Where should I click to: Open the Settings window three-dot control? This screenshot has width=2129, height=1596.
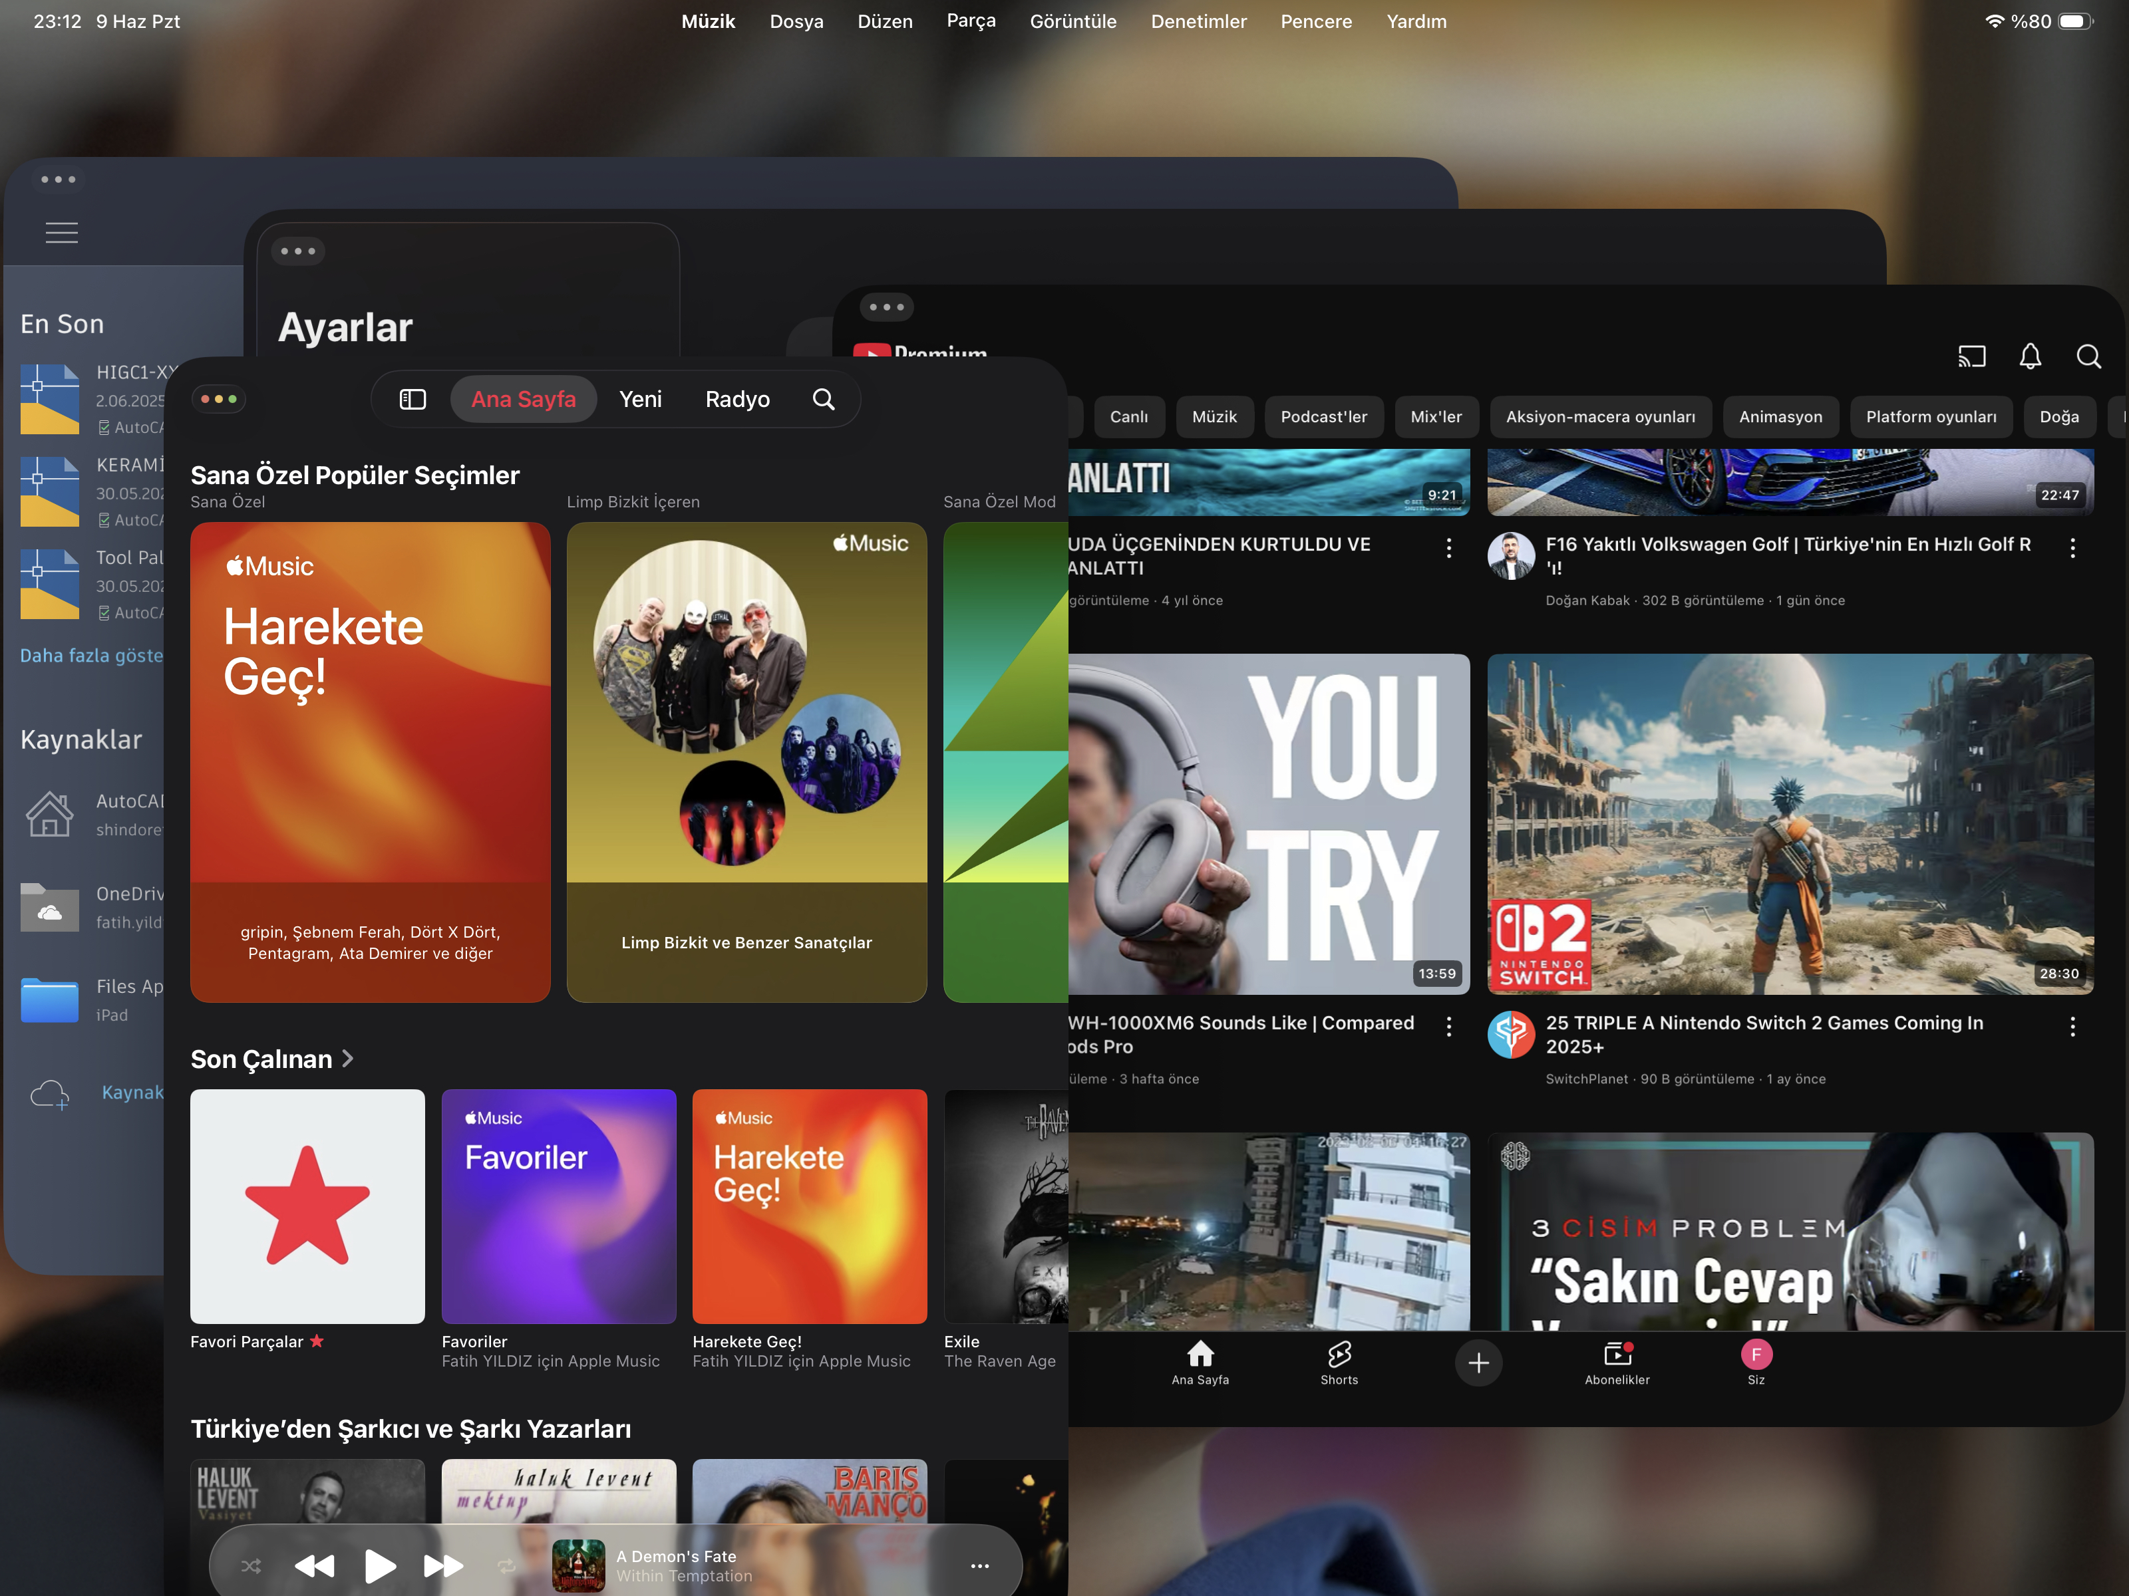click(x=297, y=252)
